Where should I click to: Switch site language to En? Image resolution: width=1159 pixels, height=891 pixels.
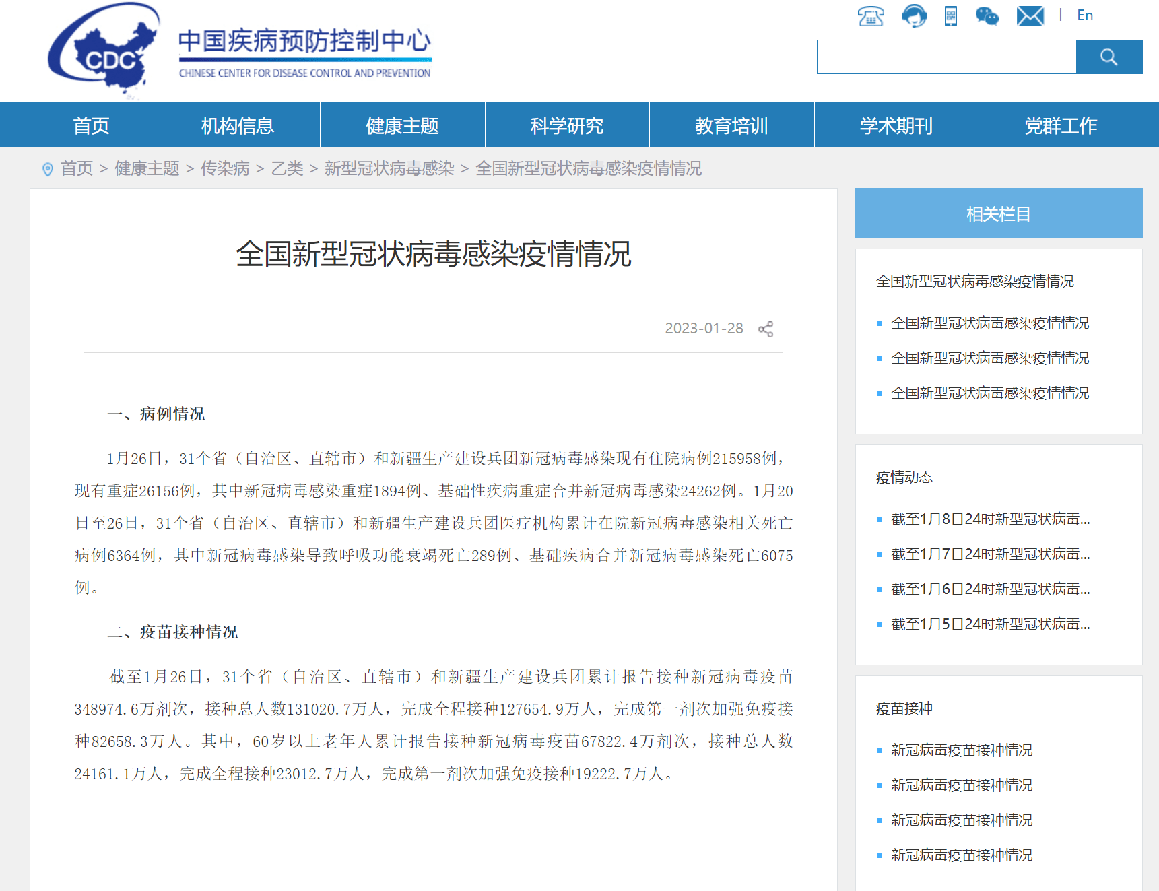coord(1084,15)
